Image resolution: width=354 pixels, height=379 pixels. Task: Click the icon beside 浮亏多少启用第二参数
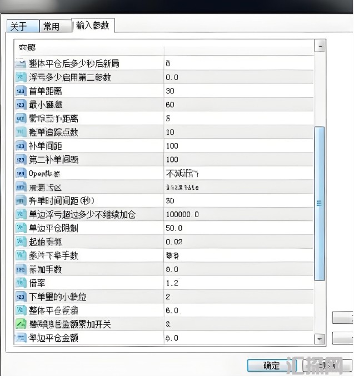(x=21, y=77)
